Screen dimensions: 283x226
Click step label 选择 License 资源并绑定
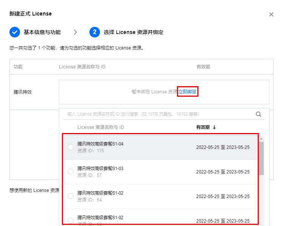tap(133, 32)
